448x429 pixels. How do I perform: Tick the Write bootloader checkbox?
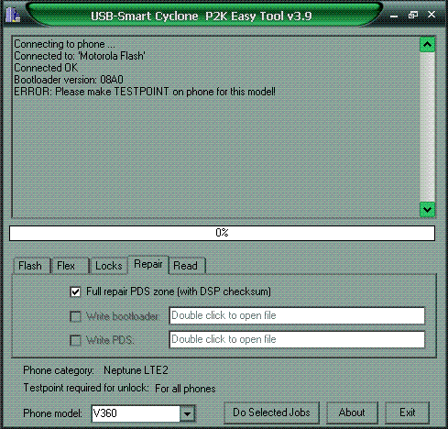point(75,316)
